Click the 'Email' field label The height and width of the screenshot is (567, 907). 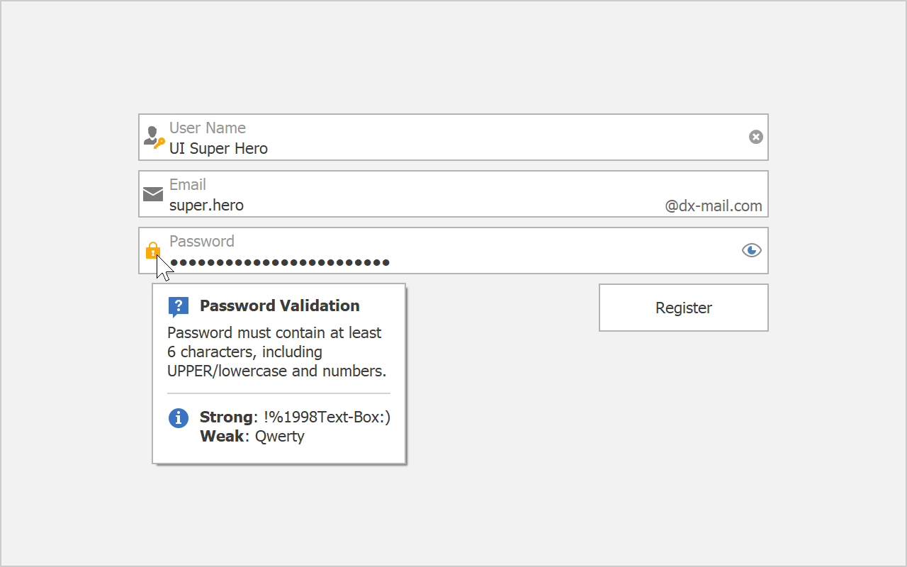[x=188, y=185]
